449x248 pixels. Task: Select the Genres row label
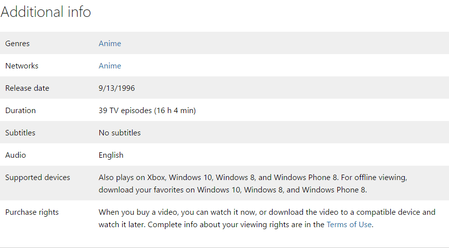[x=17, y=44]
